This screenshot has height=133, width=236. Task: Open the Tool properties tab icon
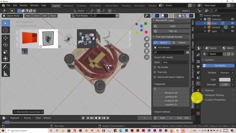point(198,55)
